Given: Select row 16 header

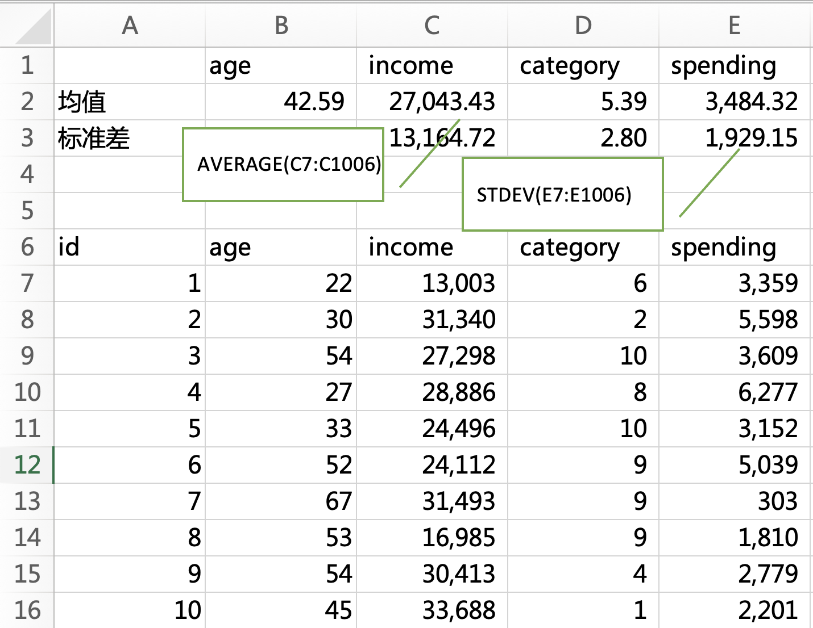Looking at the screenshot, I should click(x=27, y=610).
